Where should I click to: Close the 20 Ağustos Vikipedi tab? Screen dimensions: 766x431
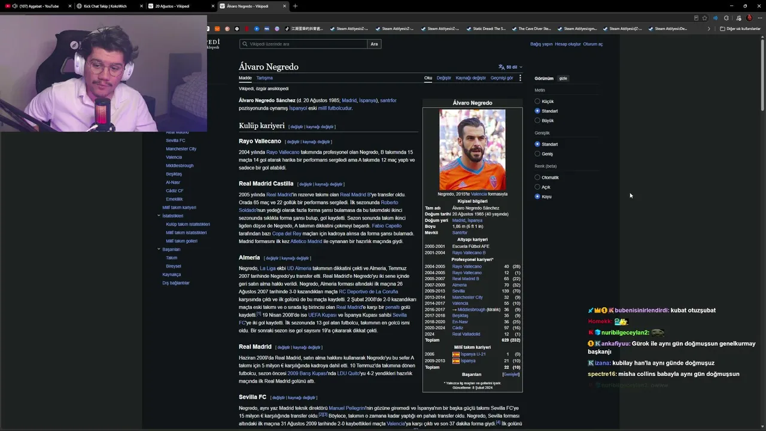212,6
